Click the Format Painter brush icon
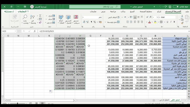The image size is (190, 107). click(182, 23)
